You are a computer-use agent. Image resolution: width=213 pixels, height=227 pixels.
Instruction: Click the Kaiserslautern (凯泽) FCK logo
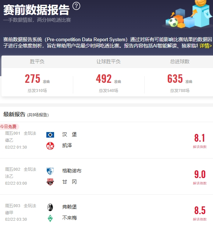point(50,146)
